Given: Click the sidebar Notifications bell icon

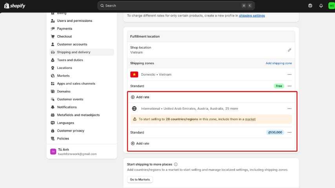Looking at the screenshot, I should tap(53, 107).
